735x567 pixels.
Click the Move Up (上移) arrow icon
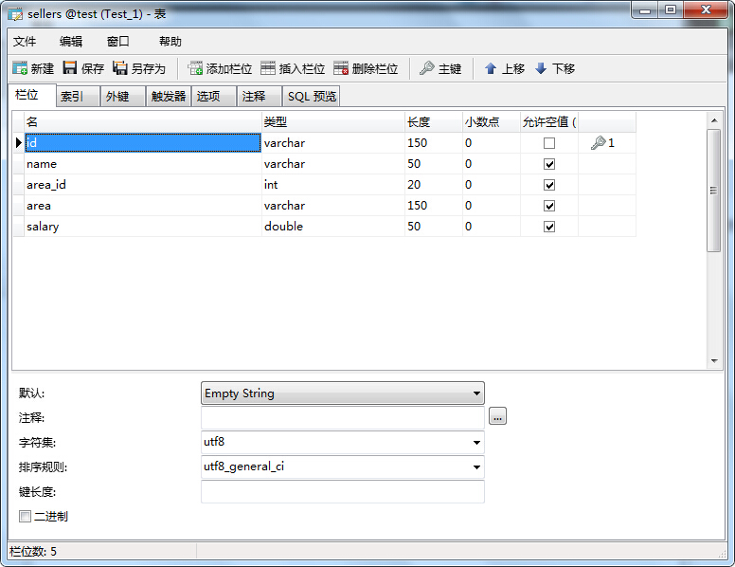[x=491, y=68]
